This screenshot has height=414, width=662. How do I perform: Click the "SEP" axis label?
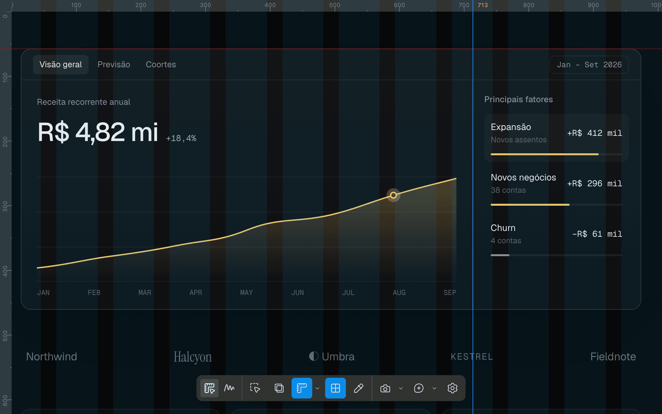click(450, 293)
